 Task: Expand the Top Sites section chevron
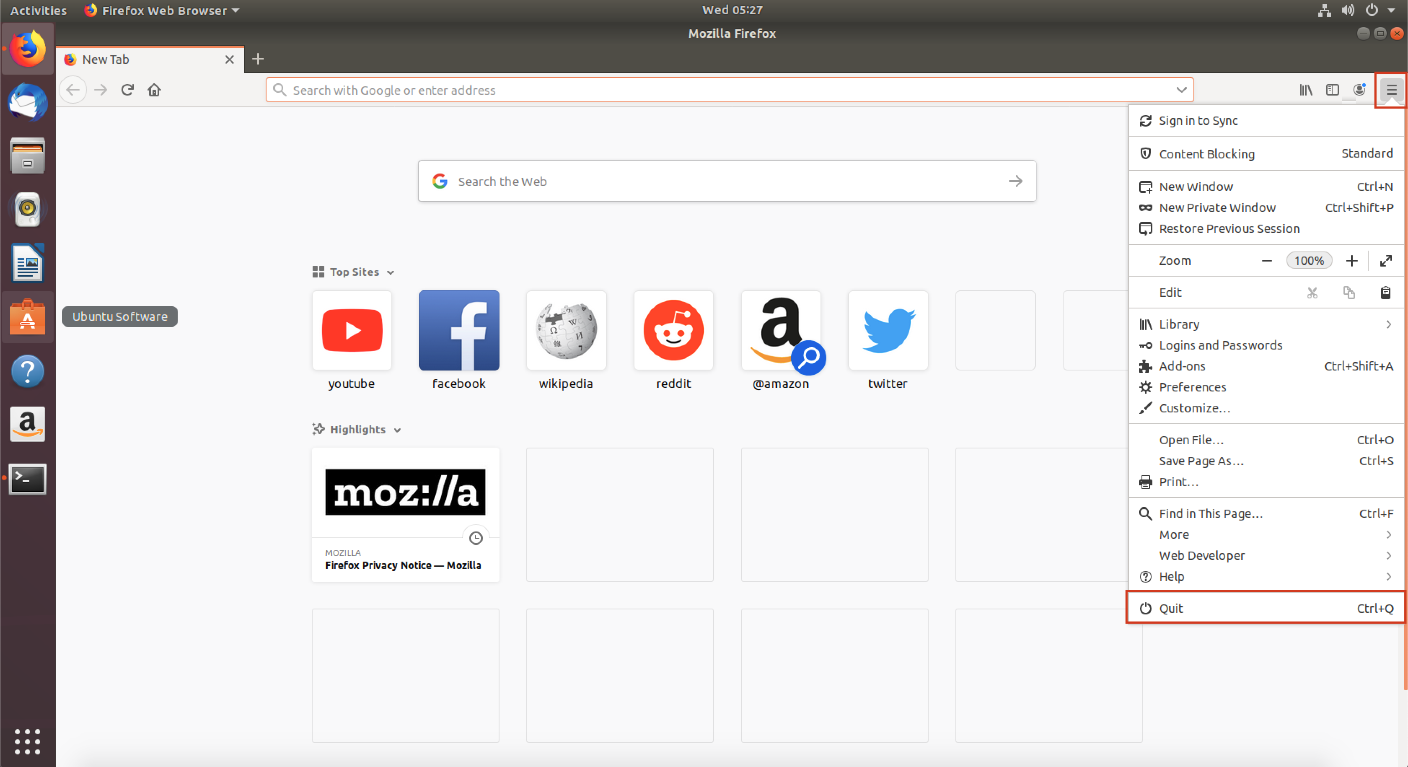pos(390,272)
